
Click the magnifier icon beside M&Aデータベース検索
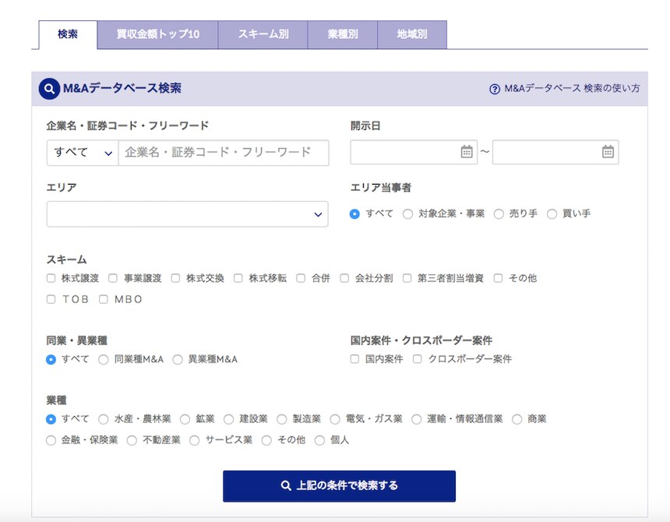(x=50, y=89)
